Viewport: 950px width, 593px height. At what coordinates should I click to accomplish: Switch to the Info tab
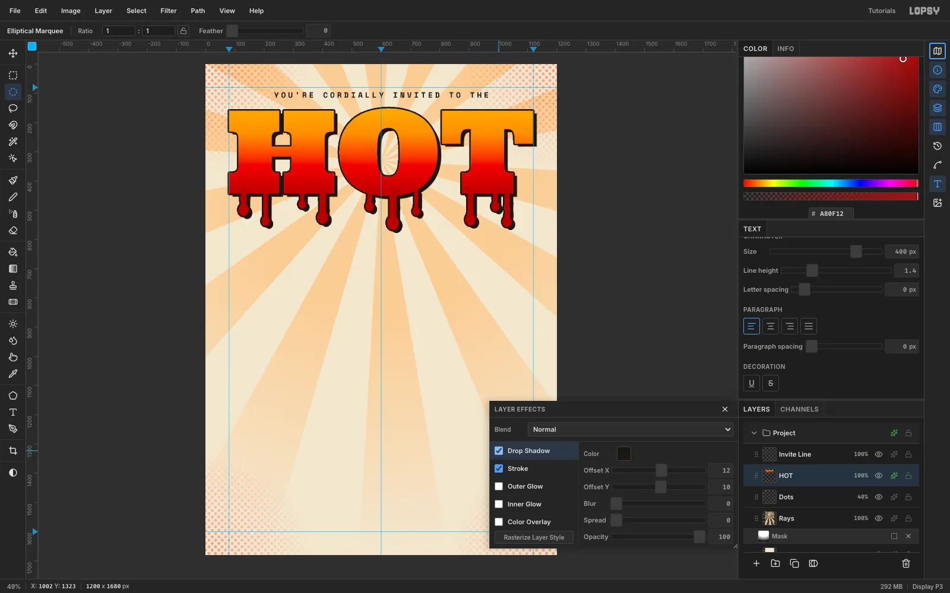tap(786, 49)
